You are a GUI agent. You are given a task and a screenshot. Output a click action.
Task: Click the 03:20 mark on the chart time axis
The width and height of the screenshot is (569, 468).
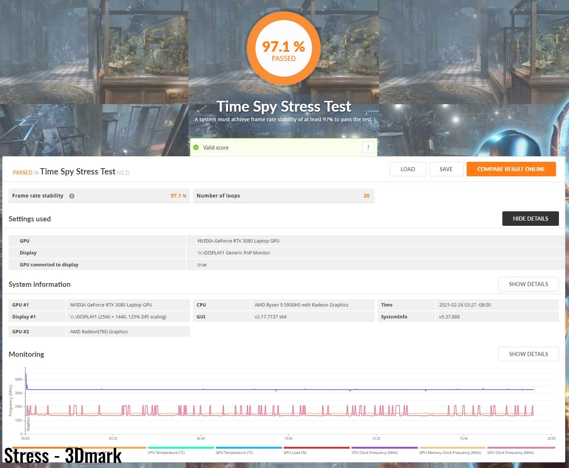[113, 438]
